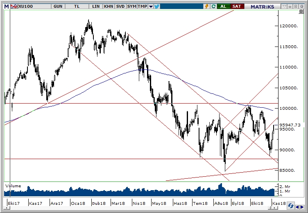The width and height of the screenshot is (308, 213).
Task: Click the MATRIKS brand label
Action: [263, 7]
